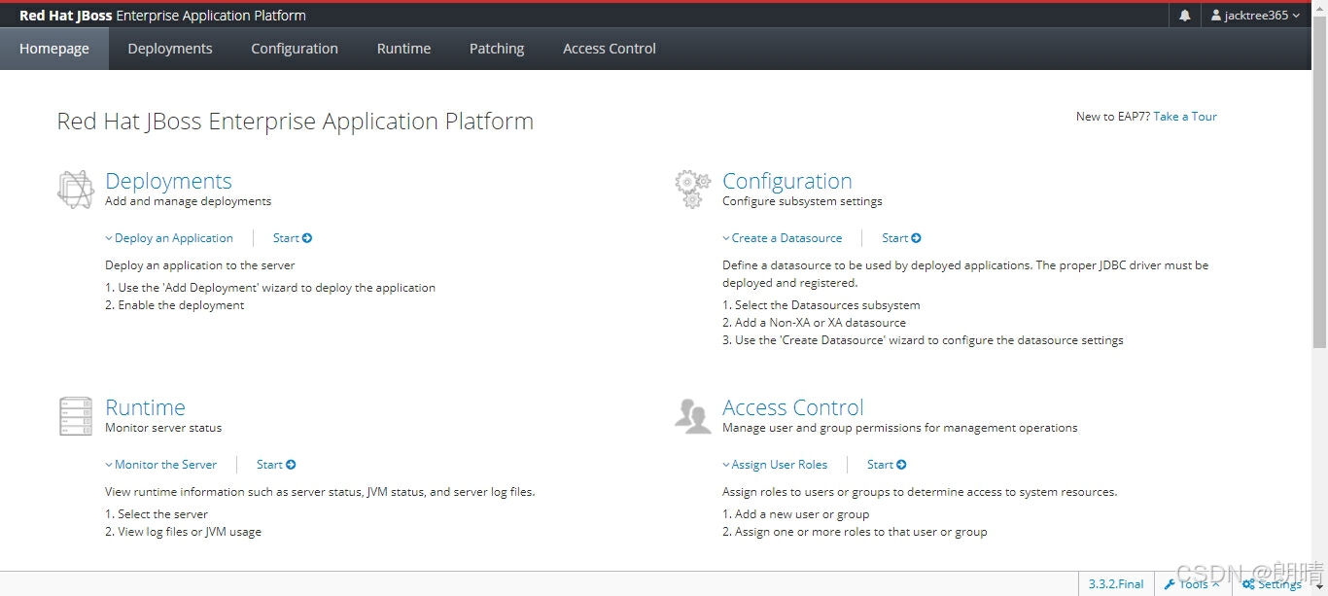Collapse the Monitor the Server section
Image resolution: width=1328 pixels, height=596 pixels.
point(161,465)
